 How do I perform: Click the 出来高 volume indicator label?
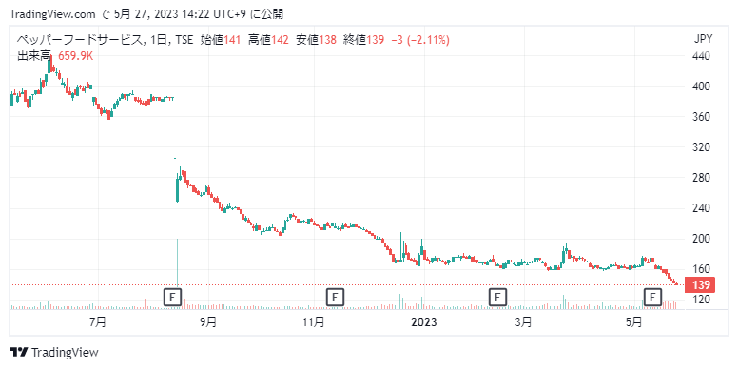click(33, 56)
